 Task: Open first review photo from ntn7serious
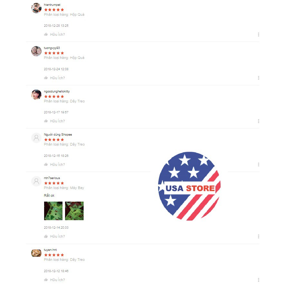(53, 211)
